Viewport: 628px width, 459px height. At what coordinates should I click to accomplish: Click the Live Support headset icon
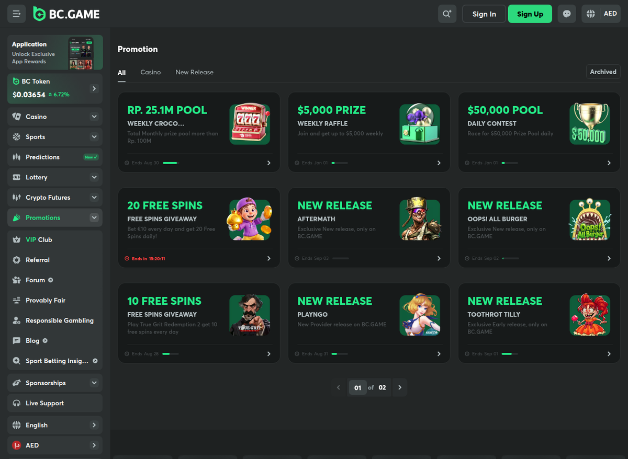click(16, 403)
